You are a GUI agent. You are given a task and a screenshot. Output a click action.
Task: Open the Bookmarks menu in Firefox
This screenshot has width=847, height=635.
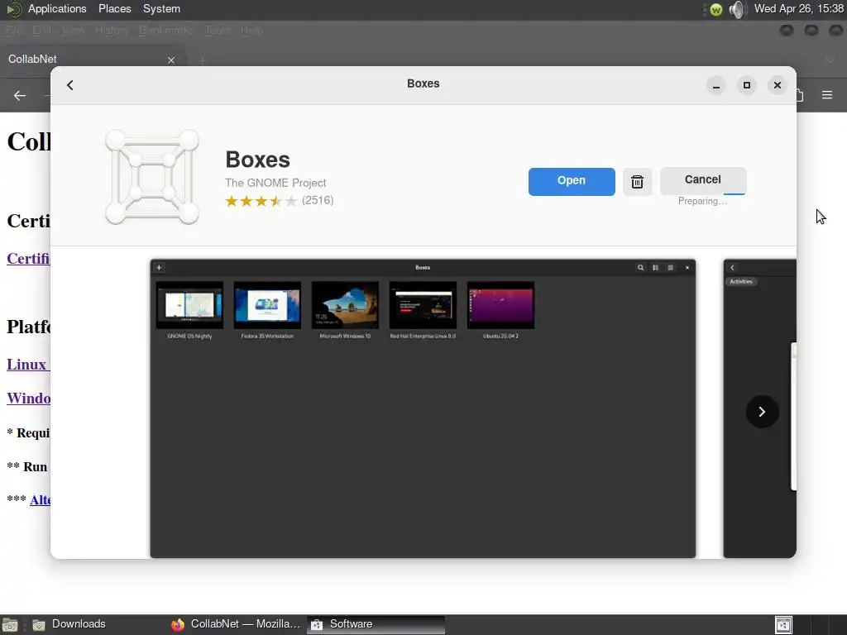(166, 31)
